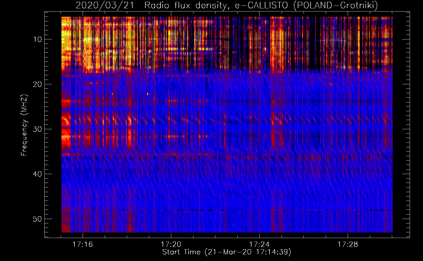Viewport: 423px width, 261px height.
Task: Click the 40 MHz frequency tick label
Action: (37, 174)
